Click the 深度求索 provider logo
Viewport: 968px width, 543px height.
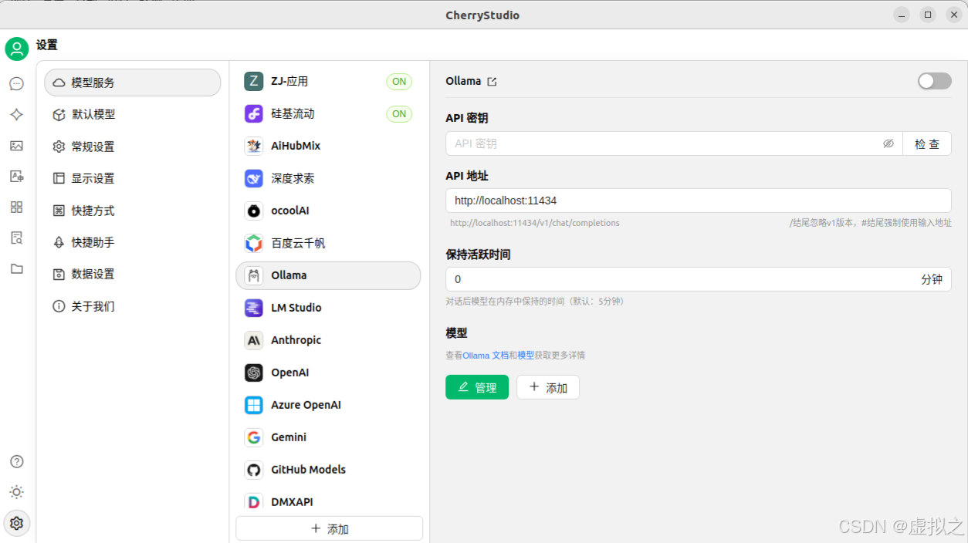253,178
